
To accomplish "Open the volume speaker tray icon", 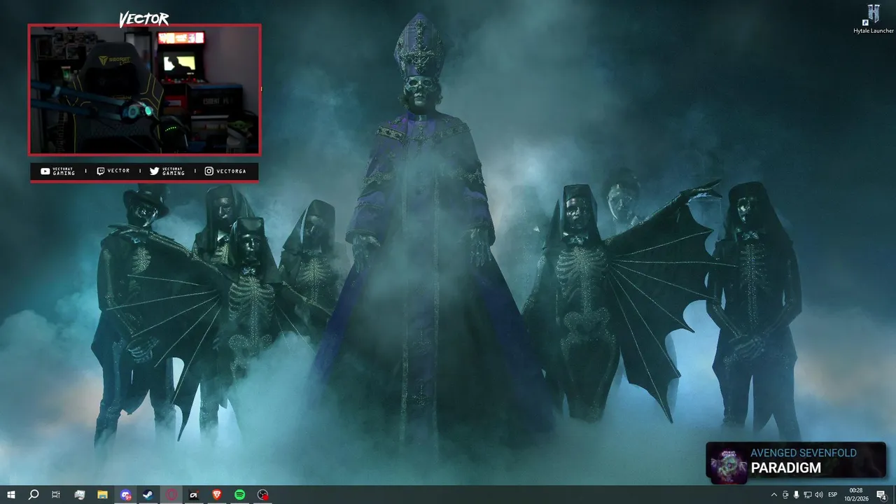I will 819,495.
